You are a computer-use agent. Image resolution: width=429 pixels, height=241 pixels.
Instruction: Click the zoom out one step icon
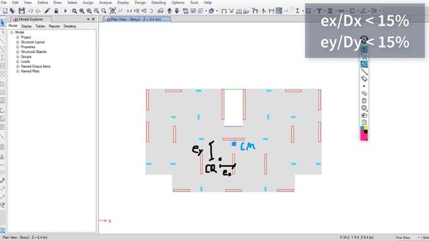[x=104, y=11]
